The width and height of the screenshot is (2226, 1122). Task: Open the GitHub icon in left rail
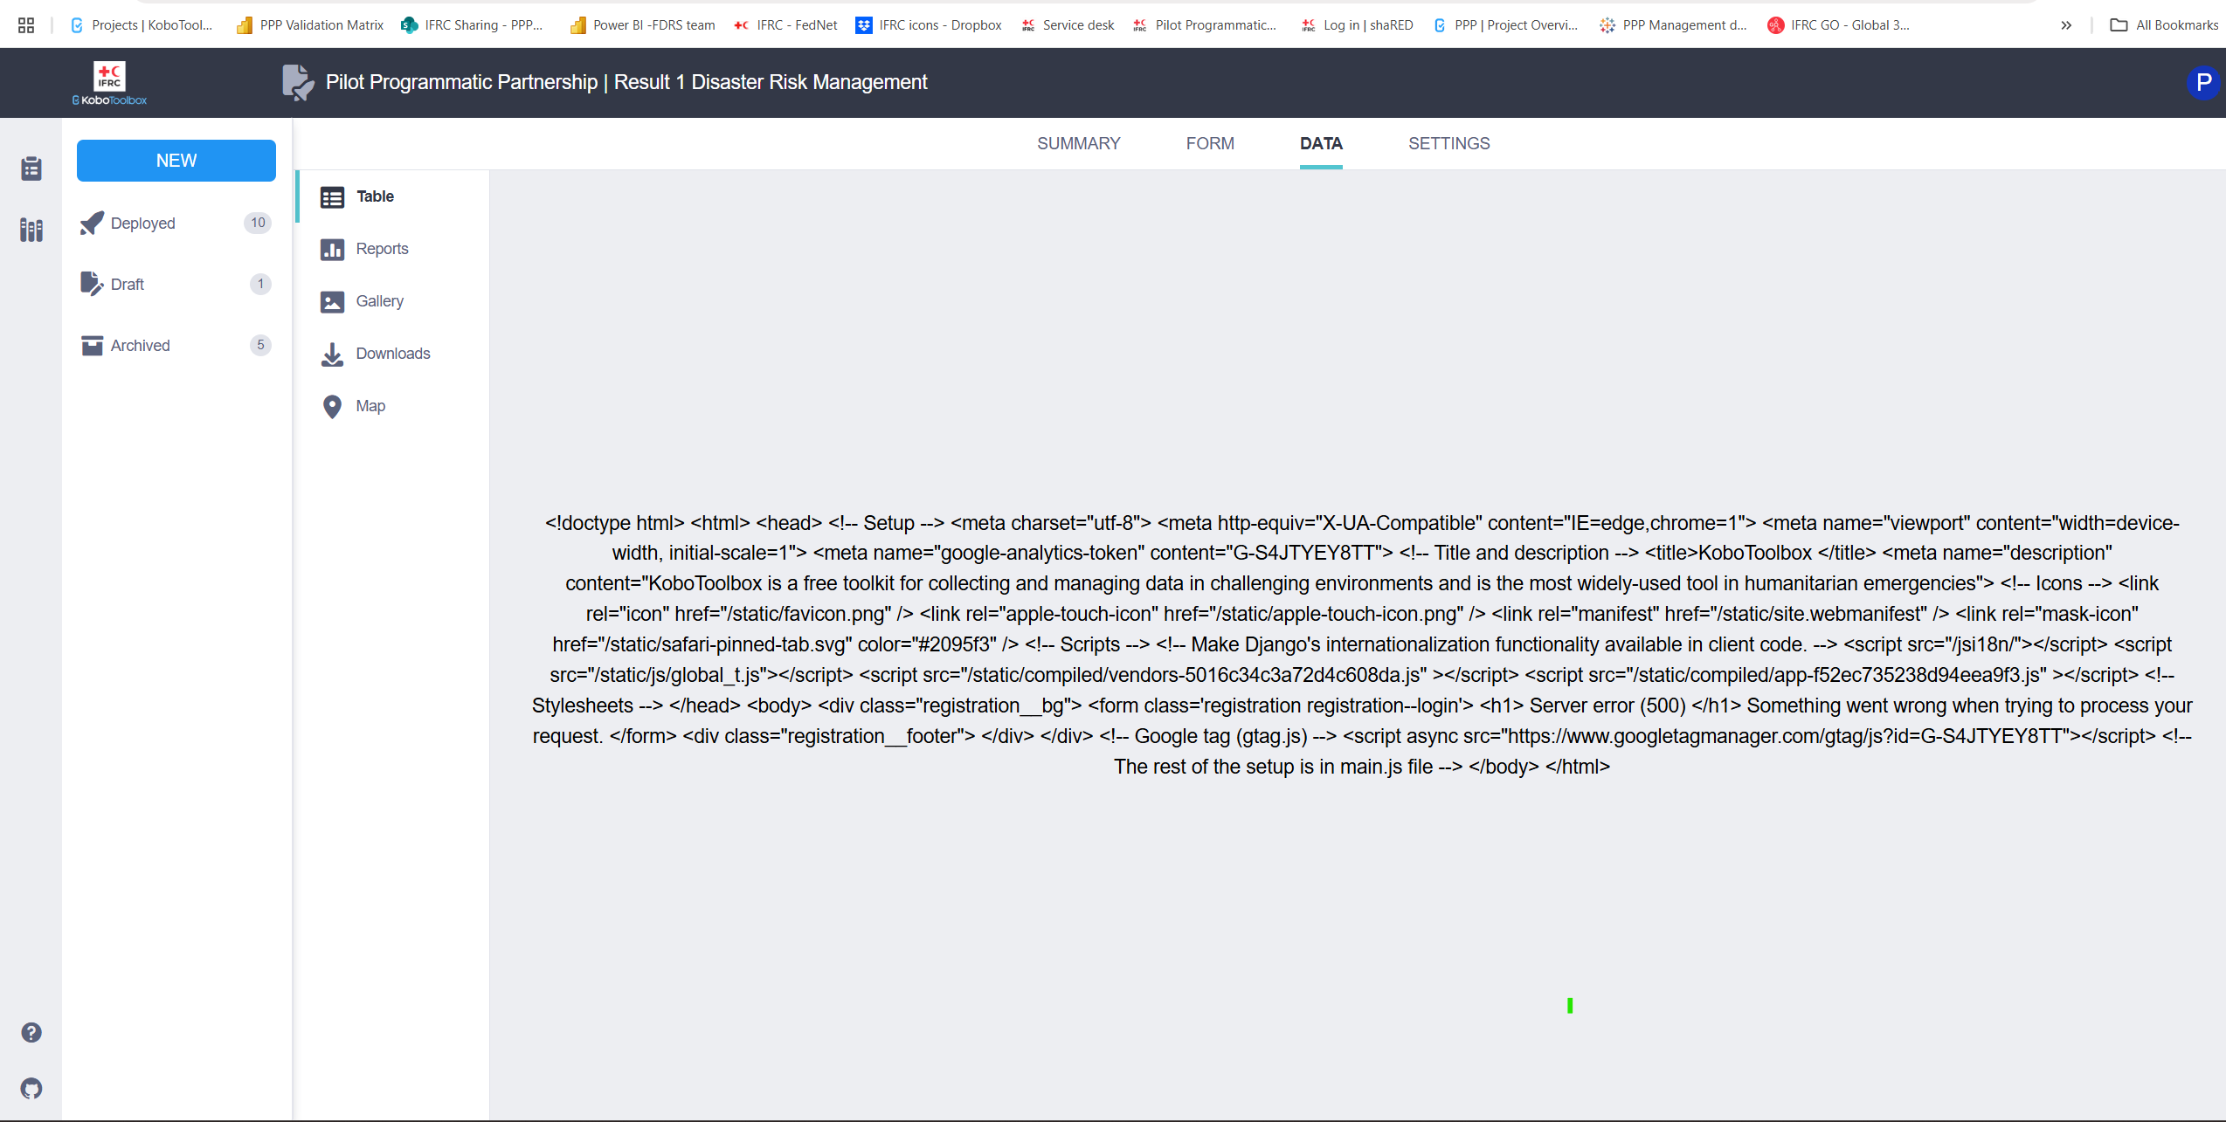(31, 1089)
